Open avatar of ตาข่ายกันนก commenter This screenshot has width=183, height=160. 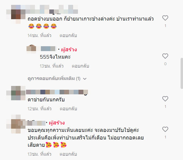point(16,93)
